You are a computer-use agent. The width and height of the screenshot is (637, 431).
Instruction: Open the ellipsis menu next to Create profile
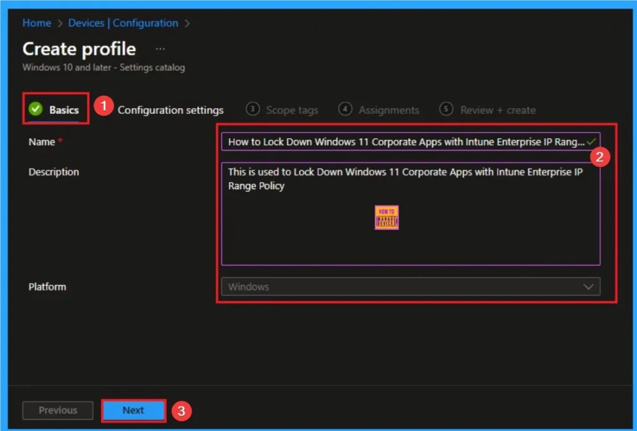(160, 48)
